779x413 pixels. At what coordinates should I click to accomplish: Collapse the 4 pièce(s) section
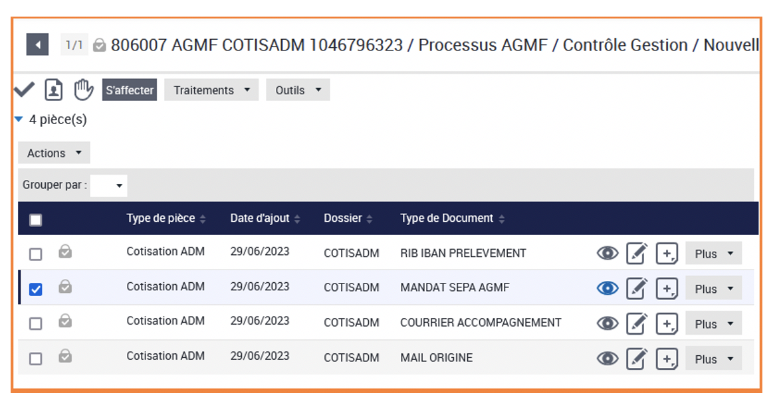19,120
